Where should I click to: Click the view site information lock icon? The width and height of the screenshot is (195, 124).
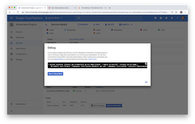(23, 12)
